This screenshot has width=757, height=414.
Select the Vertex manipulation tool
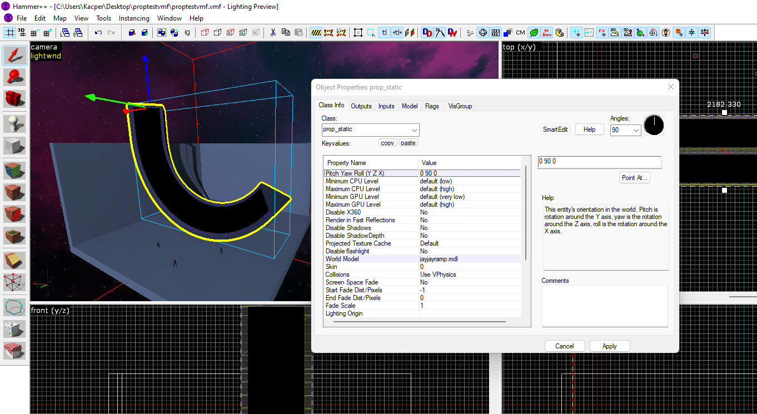point(14,282)
